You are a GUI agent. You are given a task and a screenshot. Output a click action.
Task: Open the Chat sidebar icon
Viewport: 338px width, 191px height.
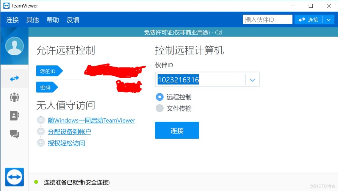click(15, 134)
